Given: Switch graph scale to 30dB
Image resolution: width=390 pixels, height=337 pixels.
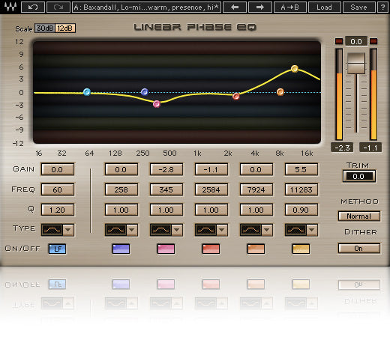Looking at the screenshot, I should tap(45, 28).
